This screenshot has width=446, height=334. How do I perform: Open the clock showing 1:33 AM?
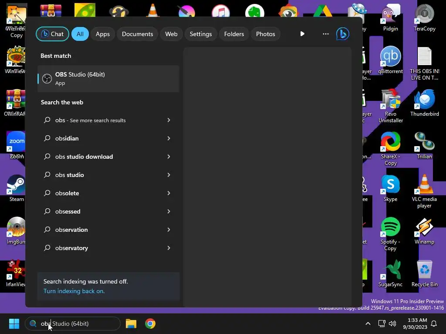click(x=415, y=324)
